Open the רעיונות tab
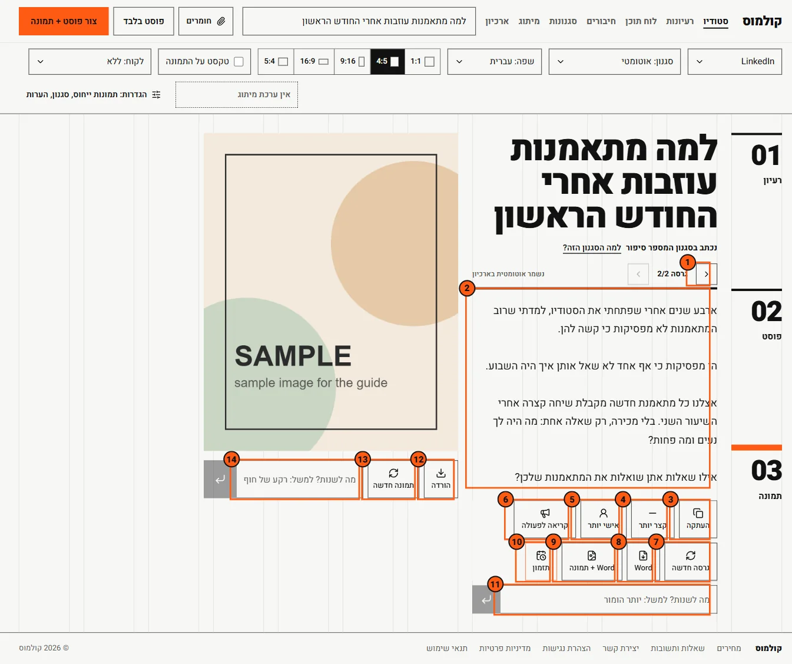 pyautogui.click(x=680, y=21)
